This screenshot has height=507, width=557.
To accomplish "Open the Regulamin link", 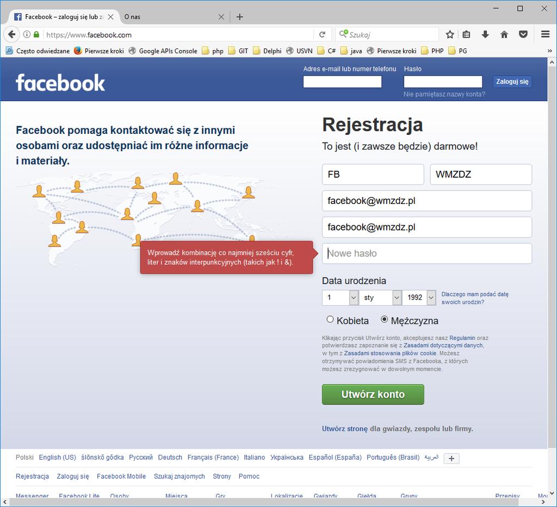I will [462, 338].
